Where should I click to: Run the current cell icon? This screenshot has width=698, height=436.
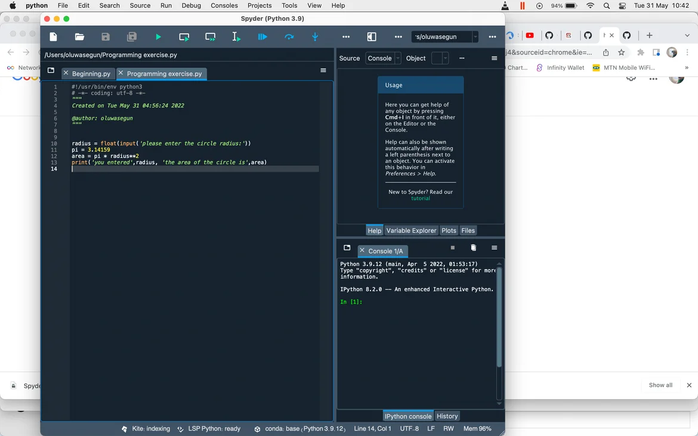184,37
